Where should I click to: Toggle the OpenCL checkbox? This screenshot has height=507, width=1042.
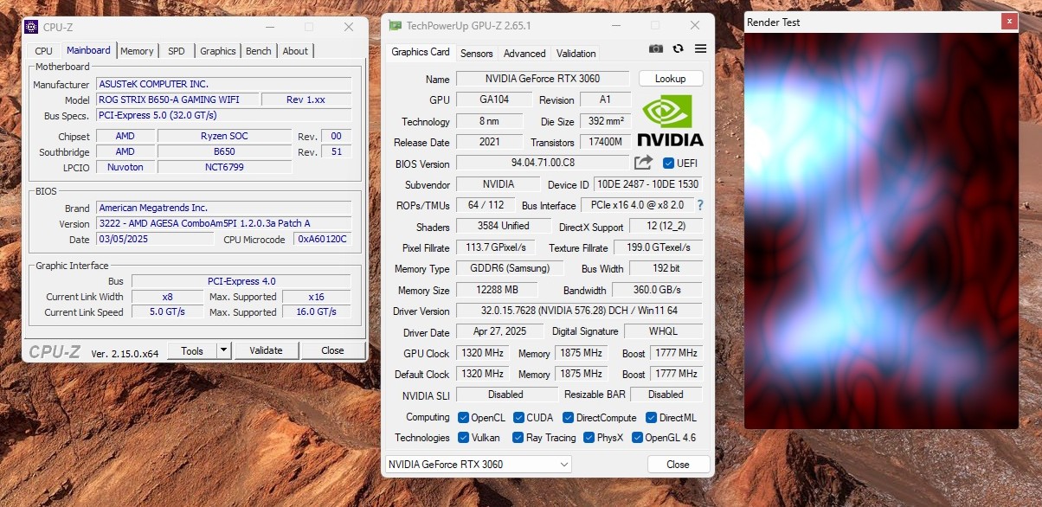(463, 418)
